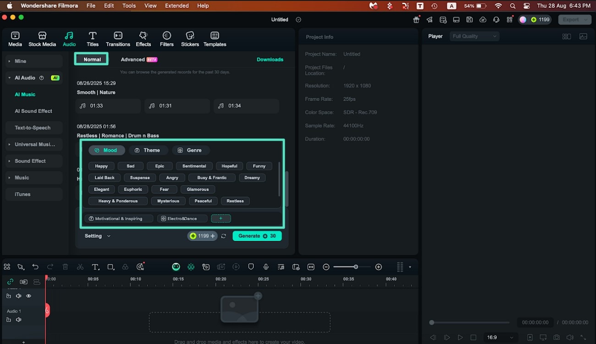Open the 16:9 aspect ratio dropdown

pos(500,338)
